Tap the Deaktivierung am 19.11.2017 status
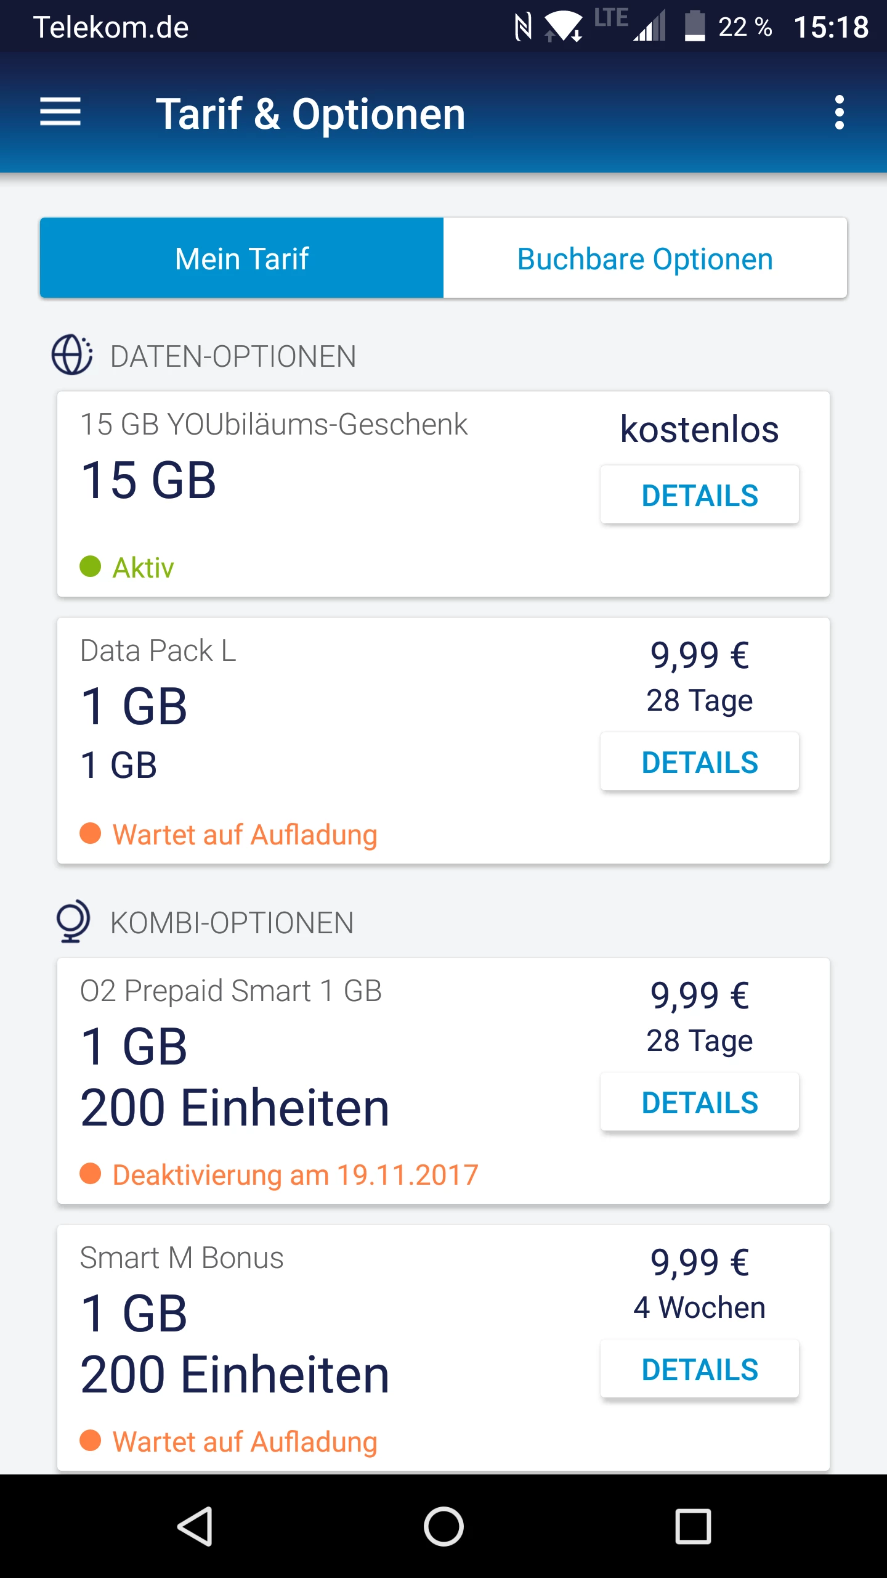The height and width of the screenshot is (1578, 887). click(x=295, y=1175)
